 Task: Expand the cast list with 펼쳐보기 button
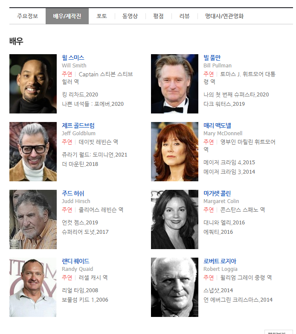pyautogui.click(x=279, y=332)
